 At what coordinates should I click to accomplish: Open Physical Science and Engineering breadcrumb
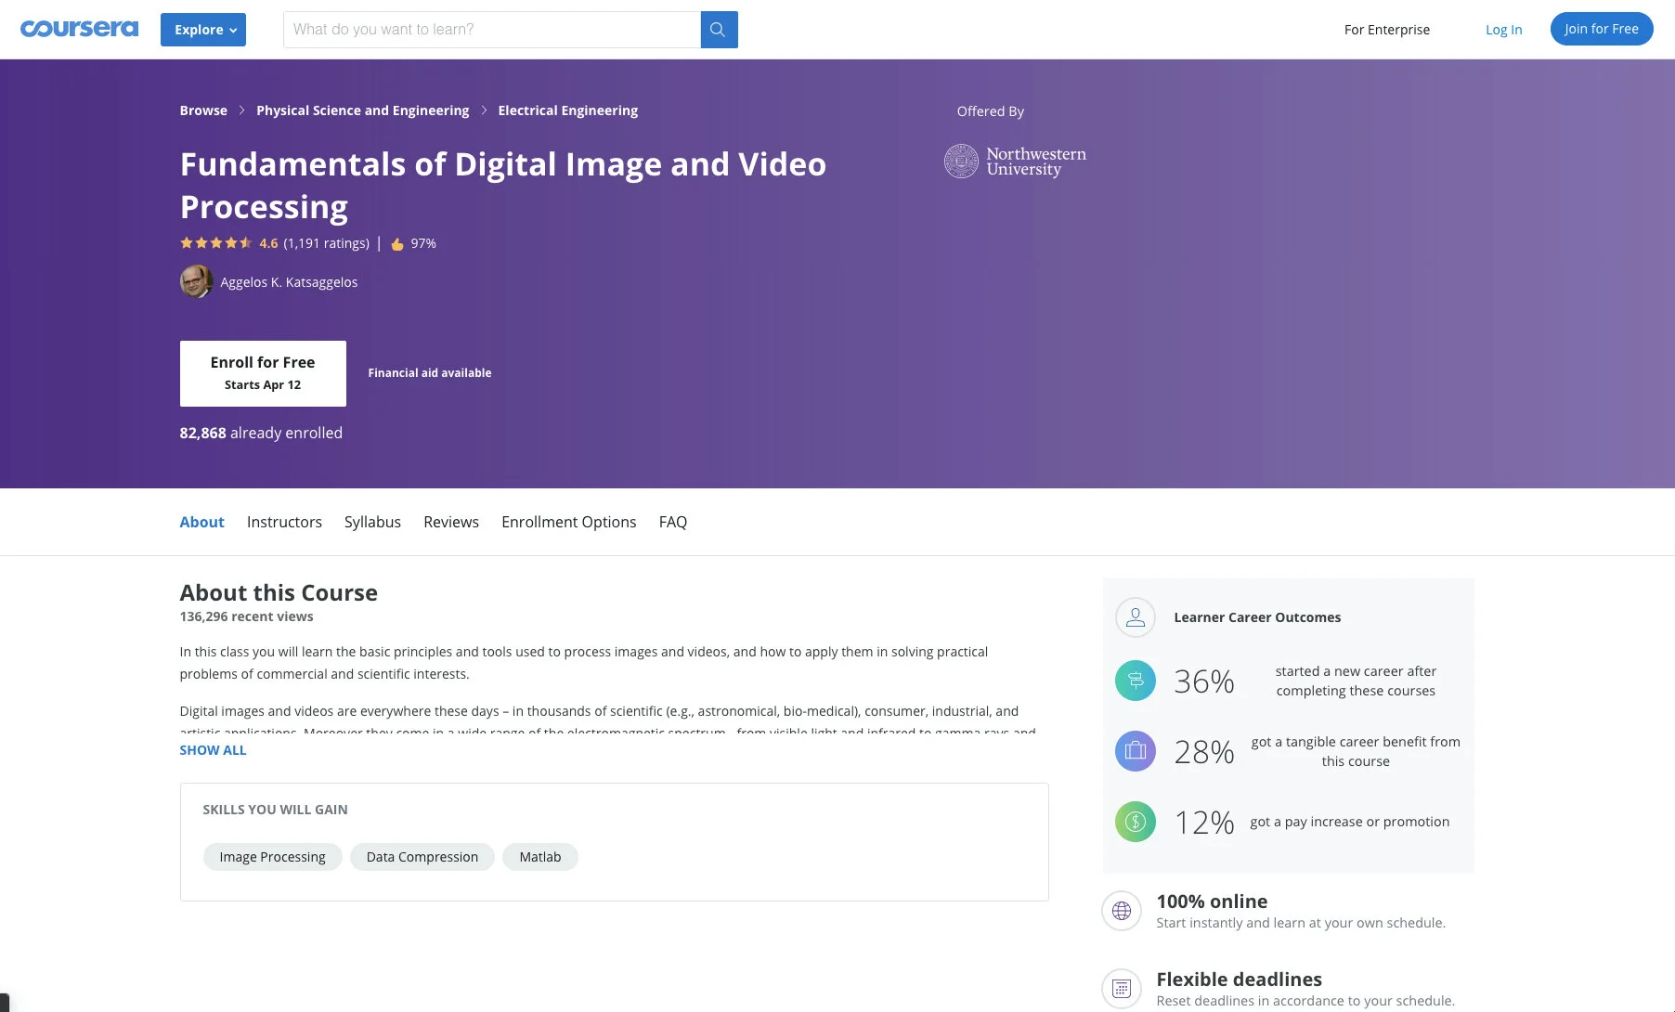tap(363, 110)
